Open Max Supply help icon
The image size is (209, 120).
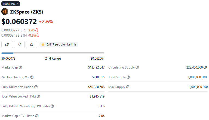pos(128,87)
